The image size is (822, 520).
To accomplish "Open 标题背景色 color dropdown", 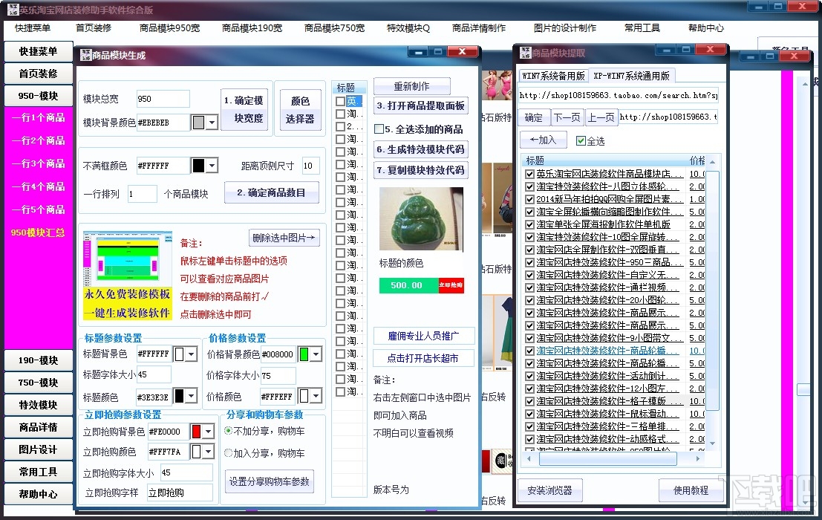I will coord(192,354).
